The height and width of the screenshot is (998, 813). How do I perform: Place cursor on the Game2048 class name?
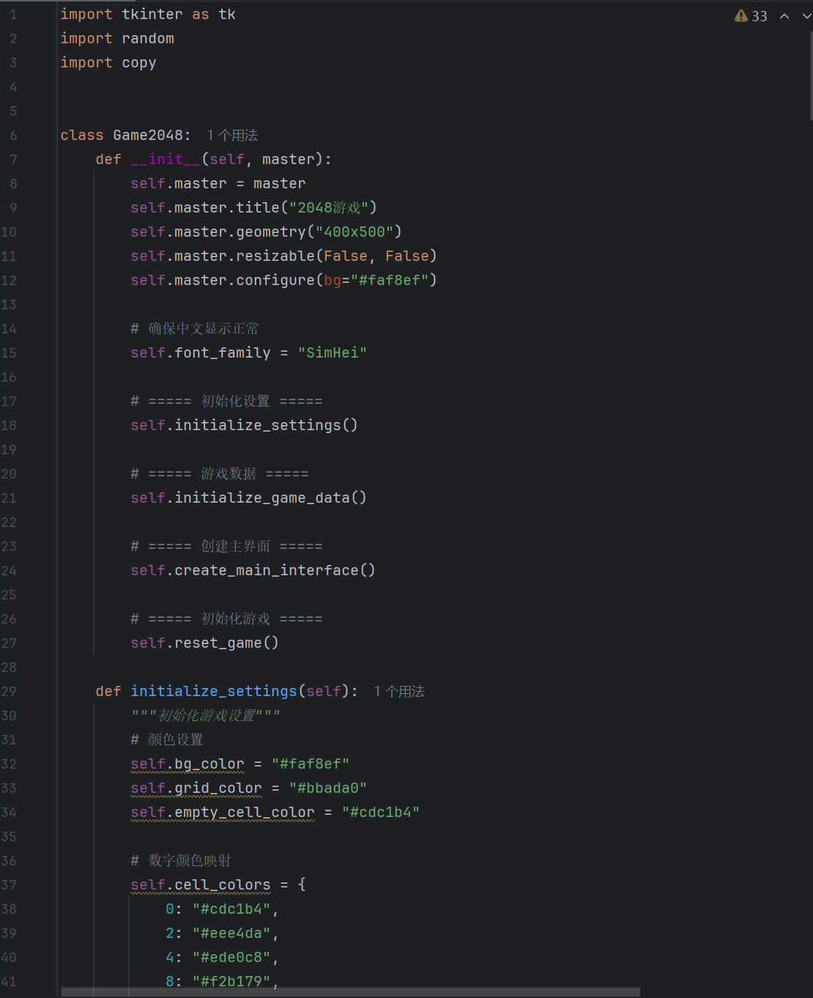tap(148, 136)
